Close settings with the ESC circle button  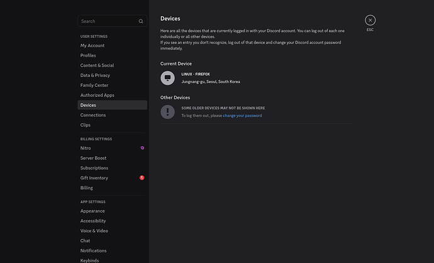click(370, 20)
